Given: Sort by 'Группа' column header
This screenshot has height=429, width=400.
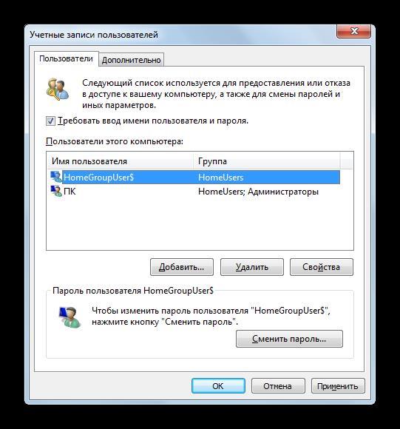Looking at the screenshot, I should click(267, 161).
